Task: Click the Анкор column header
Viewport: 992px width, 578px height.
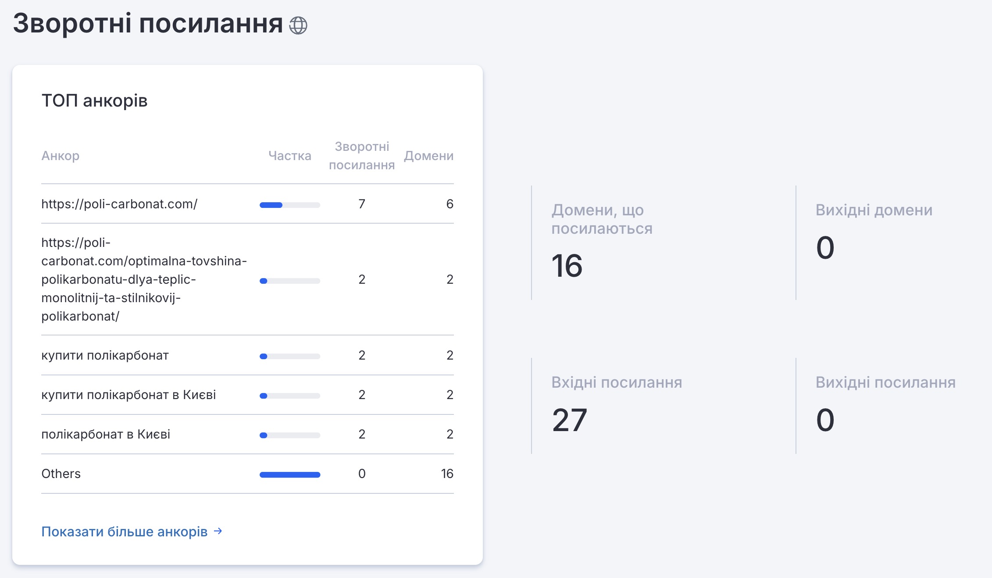Action: tap(61, 156)
